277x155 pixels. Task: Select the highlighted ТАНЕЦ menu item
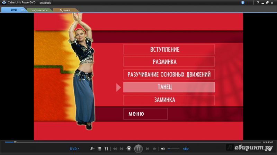(x=169, y=87)
